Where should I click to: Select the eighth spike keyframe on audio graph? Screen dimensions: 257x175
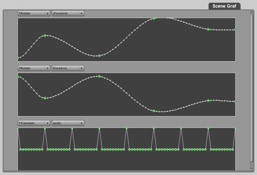click(x=208, y=128)
